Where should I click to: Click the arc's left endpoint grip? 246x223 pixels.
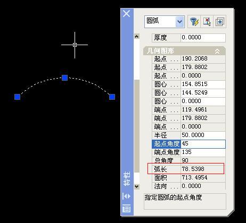coord(17,97)
